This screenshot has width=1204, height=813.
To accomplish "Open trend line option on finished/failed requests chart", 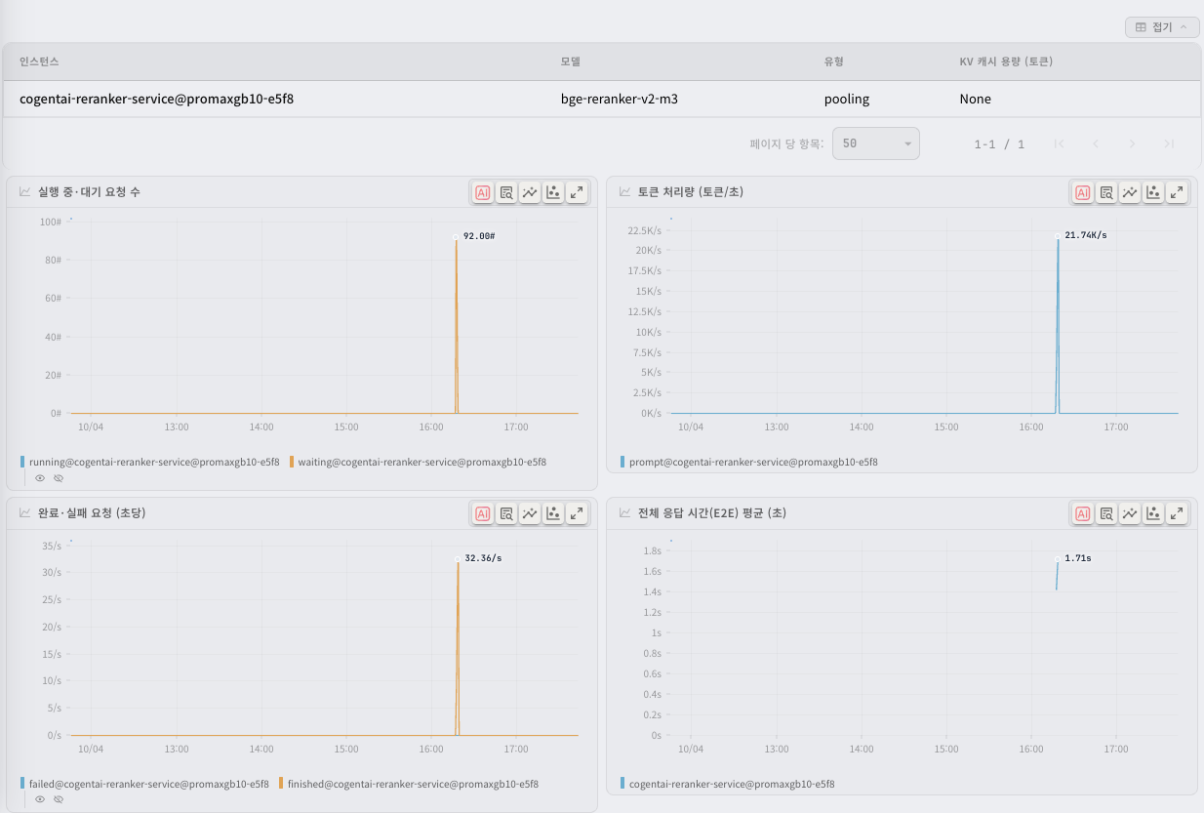I will (x=530, y=513).
